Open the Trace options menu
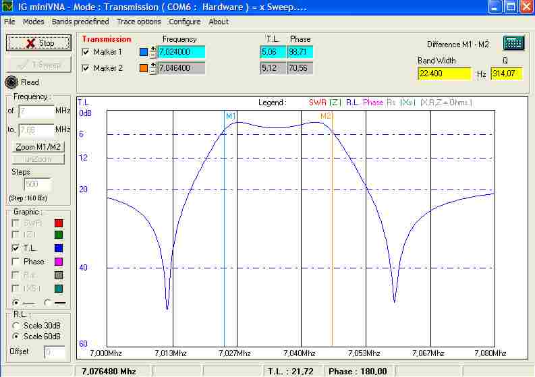Viewport: 535px width, 377px height. tap(139, 22)
